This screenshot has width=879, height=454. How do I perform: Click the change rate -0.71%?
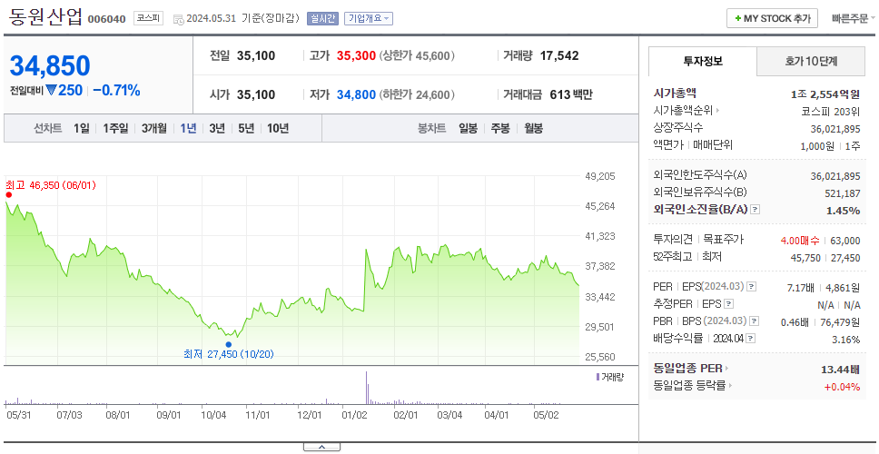click(116, 90)
